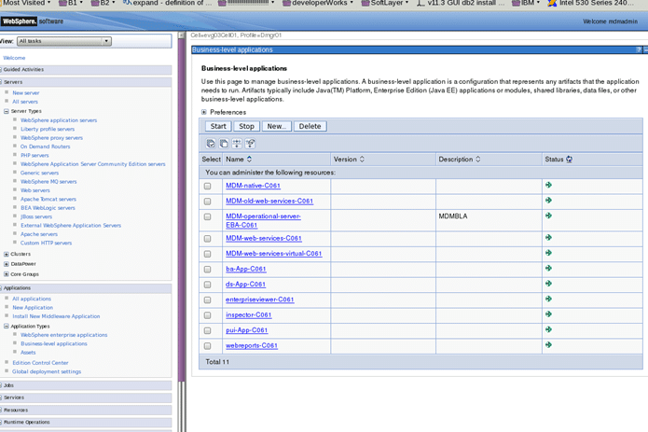Sort by Description column arrows
This screenshot has height=432, width=648.
(478, 160)
